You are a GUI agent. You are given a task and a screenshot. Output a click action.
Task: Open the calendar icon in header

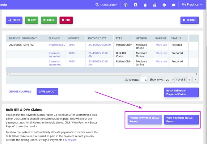tap(154, 5)
